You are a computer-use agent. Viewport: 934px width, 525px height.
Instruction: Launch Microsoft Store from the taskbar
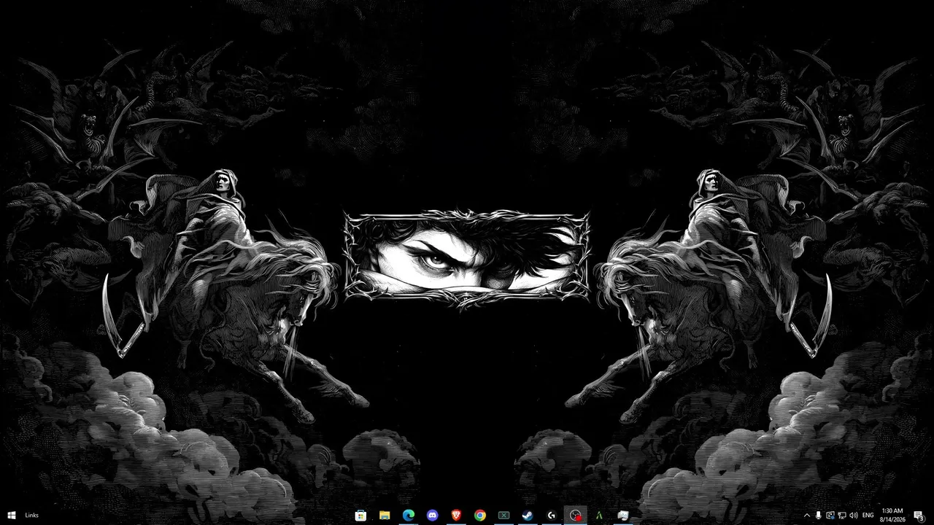(x=360, y=516)
